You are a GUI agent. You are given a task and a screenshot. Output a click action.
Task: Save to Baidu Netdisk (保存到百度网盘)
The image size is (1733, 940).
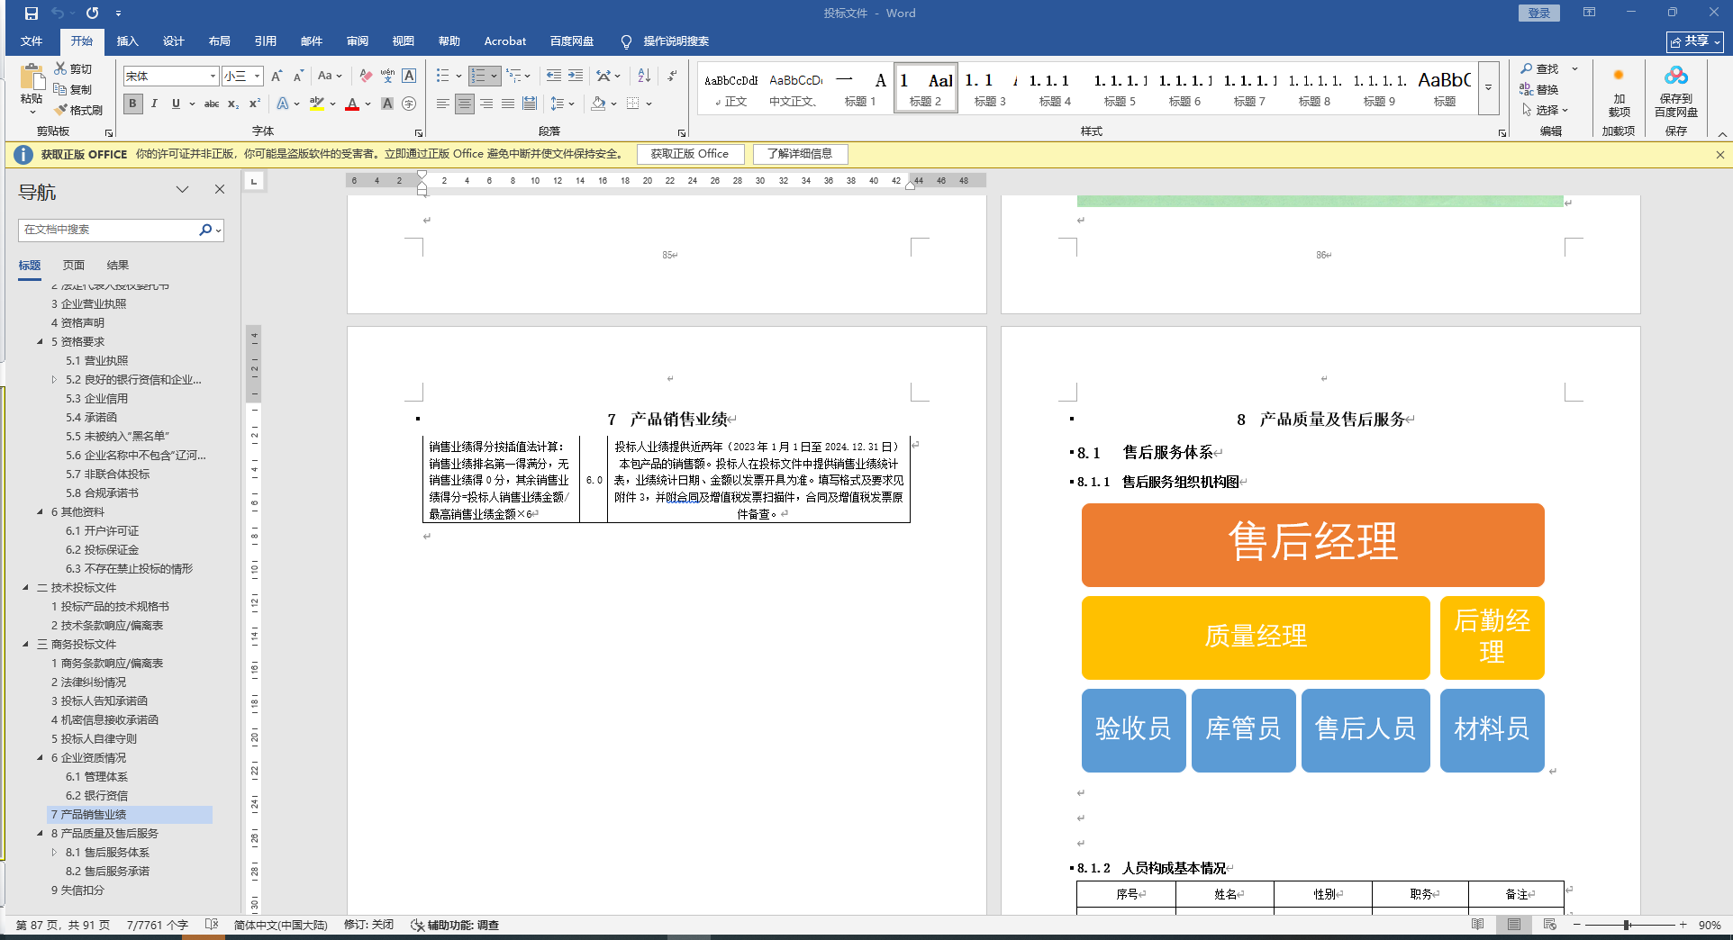[x=1675, y=90]
